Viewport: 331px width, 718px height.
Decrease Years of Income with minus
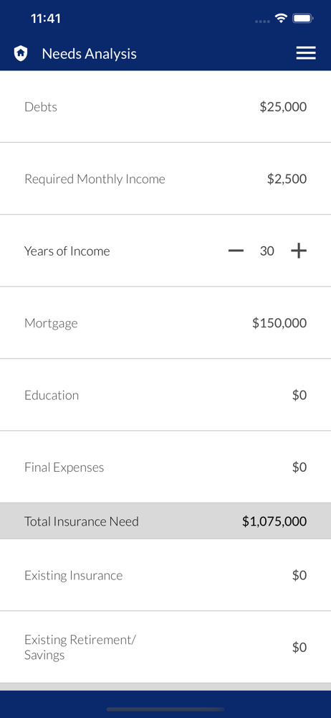[236, 251]
